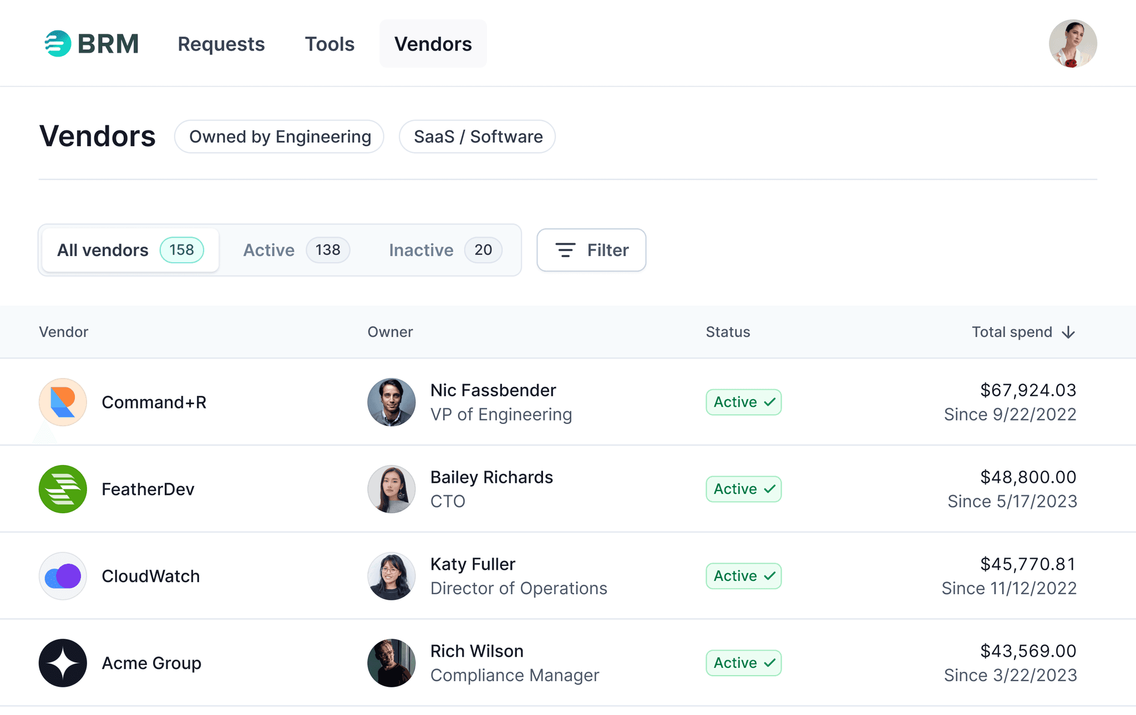The width and height of the screenshot is (1136, 715).
Task: Click the CloudWatch vendor icon
Action: coord(62,576)
